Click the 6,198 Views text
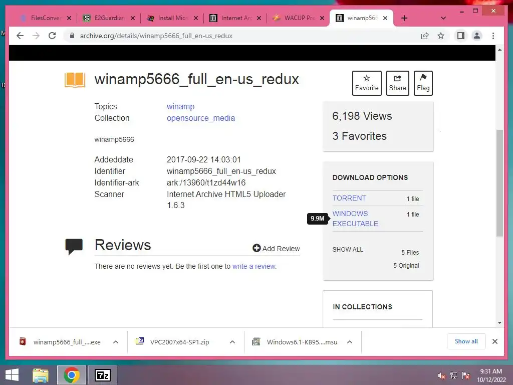The image size is (513, 385). click(362, 116)
